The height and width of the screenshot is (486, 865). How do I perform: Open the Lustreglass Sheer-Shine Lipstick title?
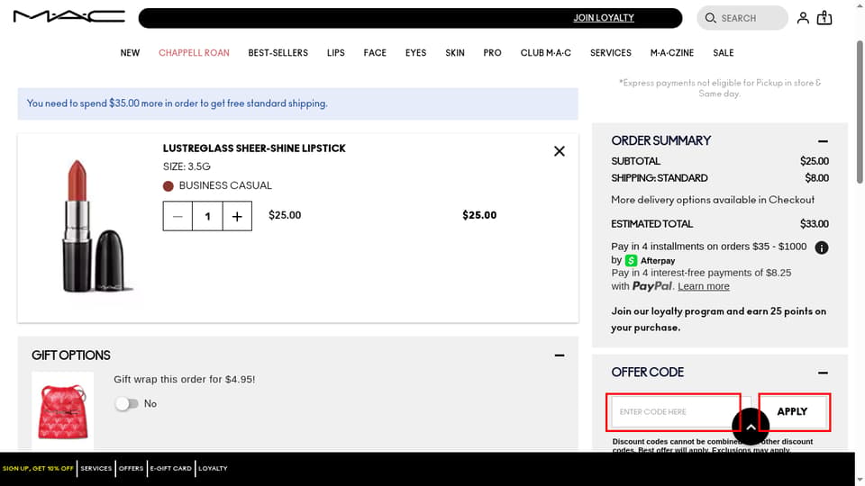254,148
